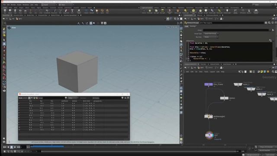Select the attribwrangle1 node
277x156 pixels.
point(209,117)
